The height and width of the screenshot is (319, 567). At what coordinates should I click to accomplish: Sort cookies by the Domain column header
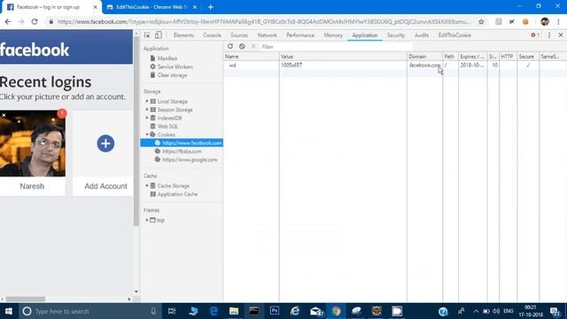pyautogui.click(x=424, y=57)
